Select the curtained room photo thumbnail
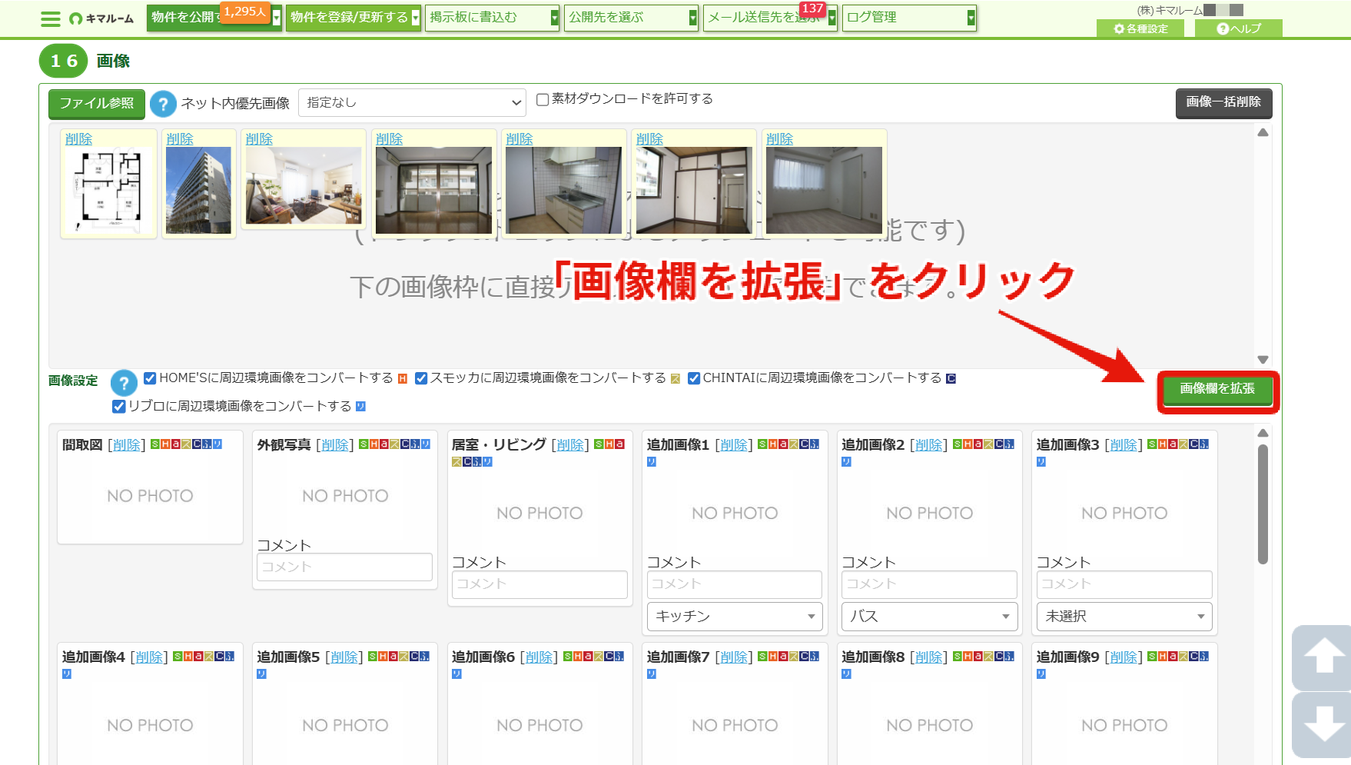1351x765 pixels. click(824, 190)
